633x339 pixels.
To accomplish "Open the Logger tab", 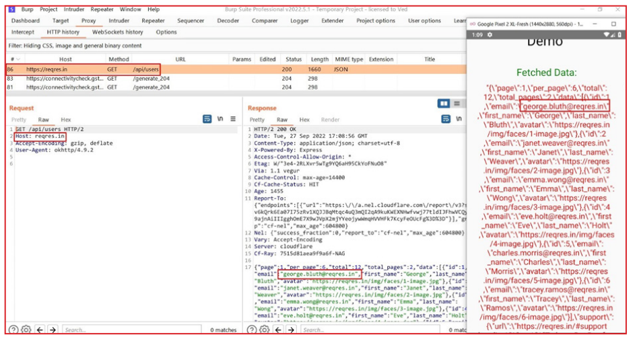I will click(300, 21).
